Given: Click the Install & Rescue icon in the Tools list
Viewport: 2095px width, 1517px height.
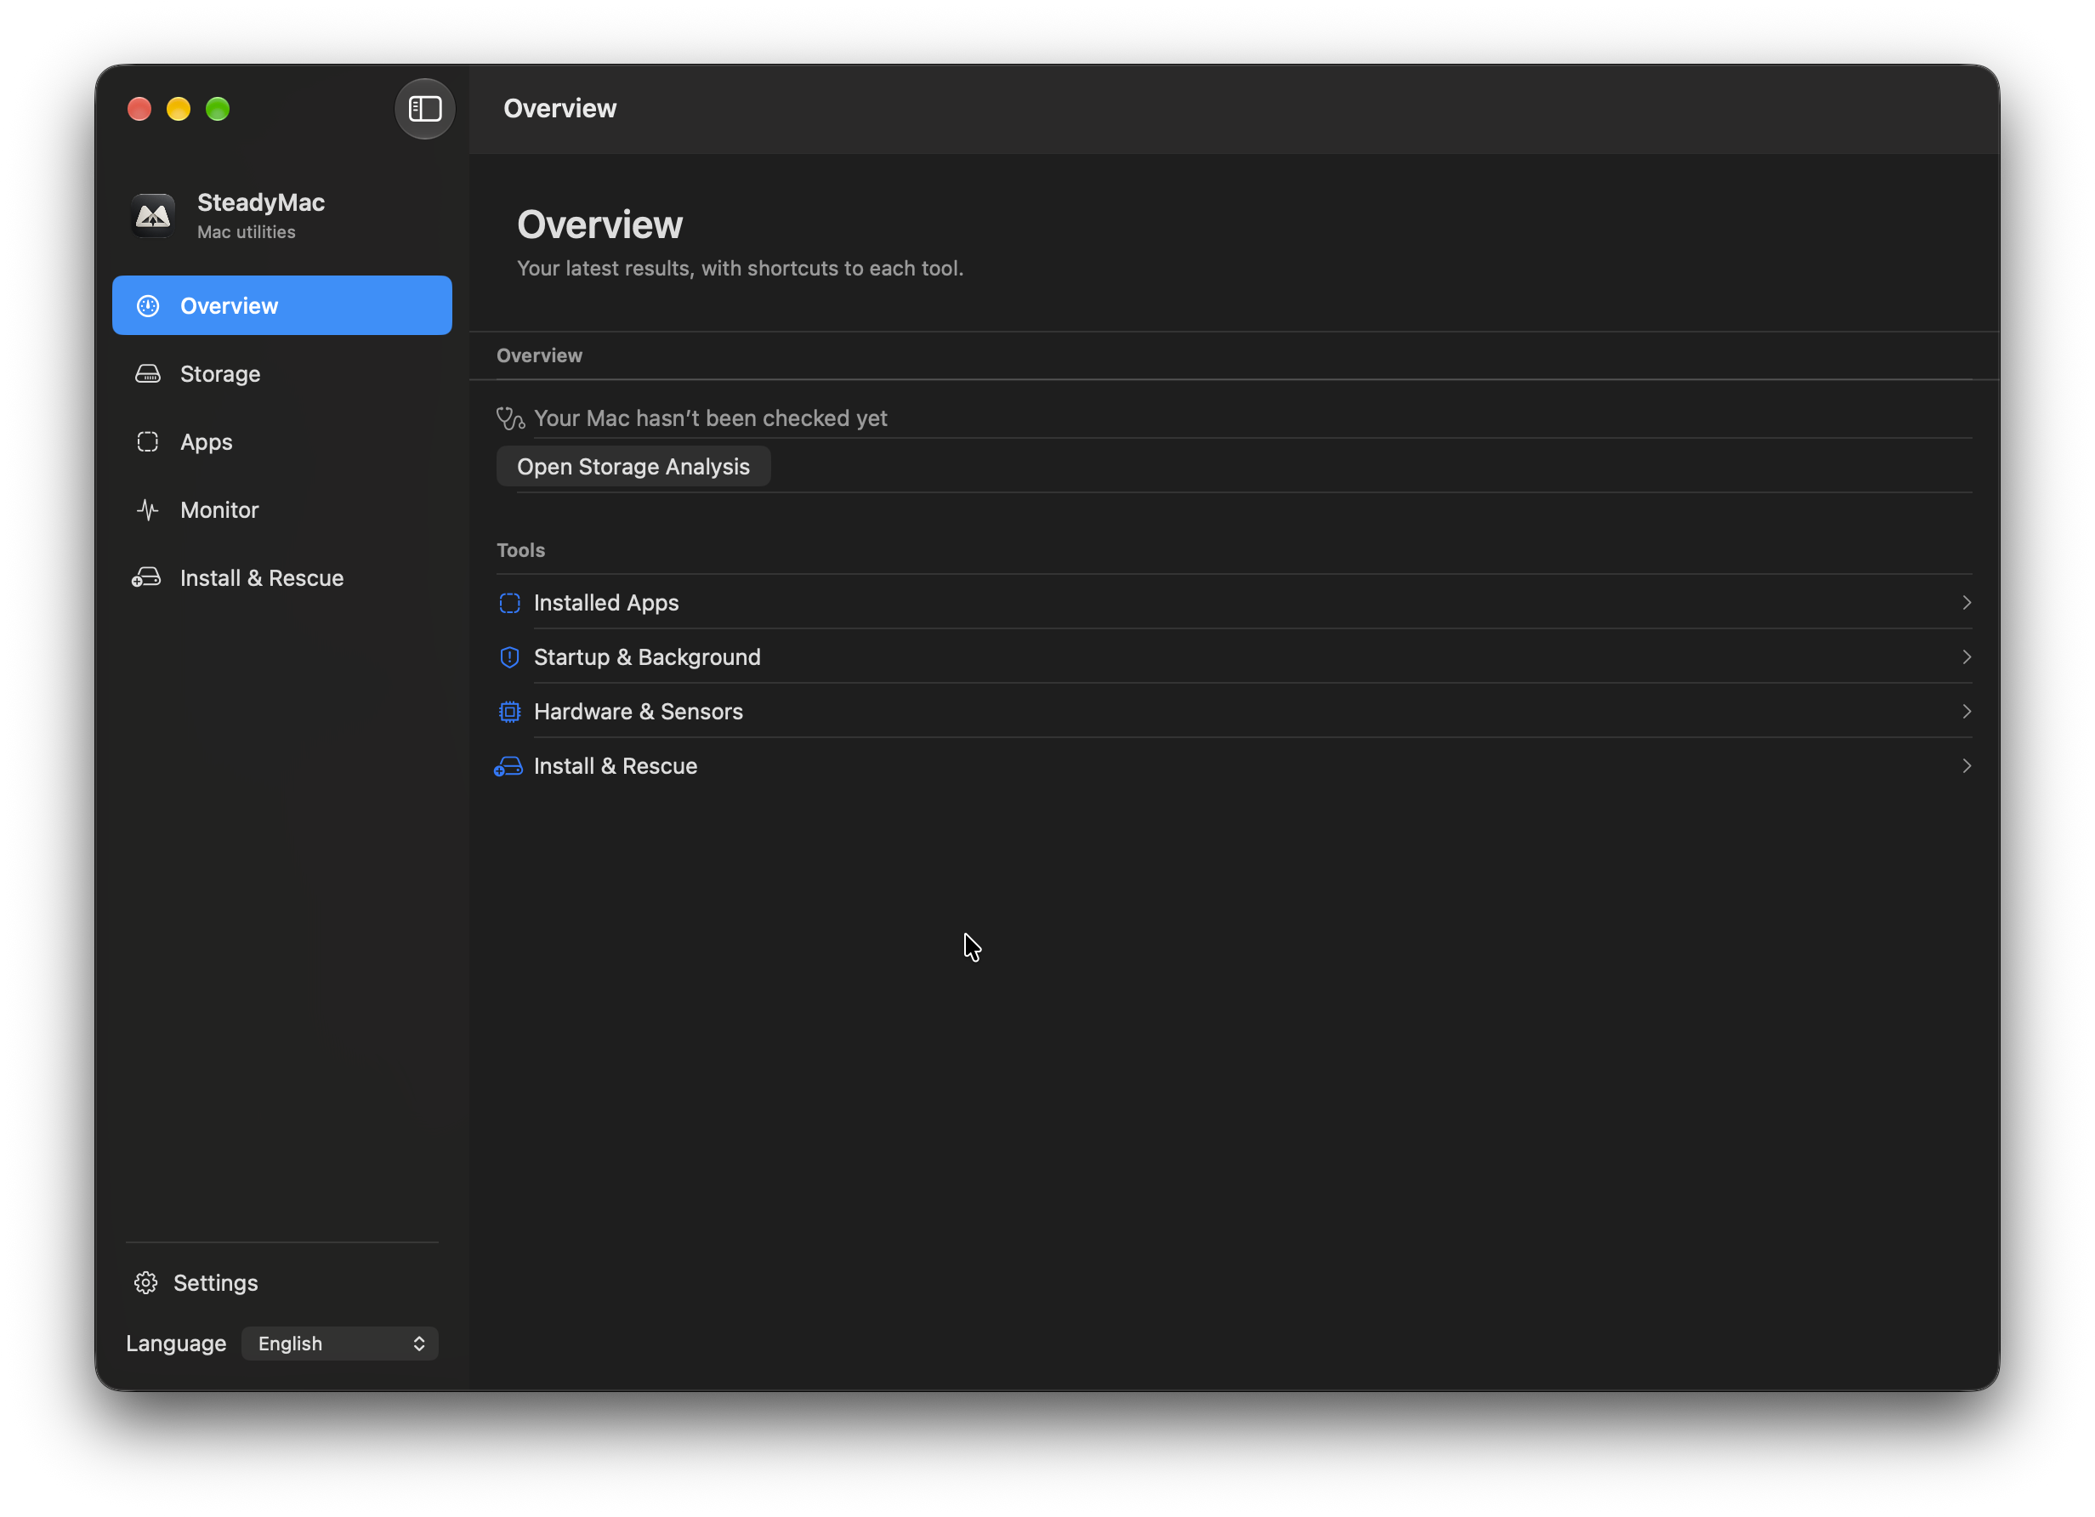Looking at the screenshot, I should tap(508, 767).
